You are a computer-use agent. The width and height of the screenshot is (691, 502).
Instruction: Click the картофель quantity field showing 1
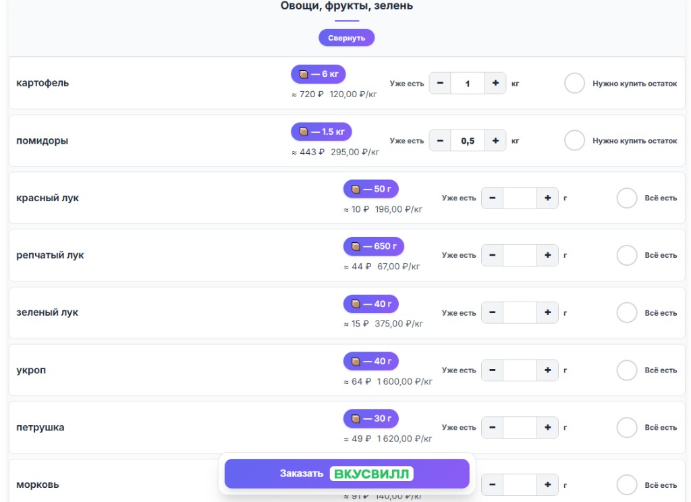(x=468, y=83)
